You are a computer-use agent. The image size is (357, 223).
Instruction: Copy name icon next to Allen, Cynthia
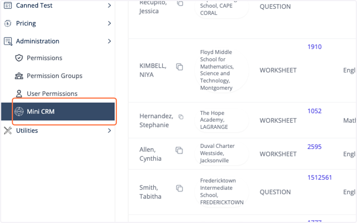tap(179, 150)
